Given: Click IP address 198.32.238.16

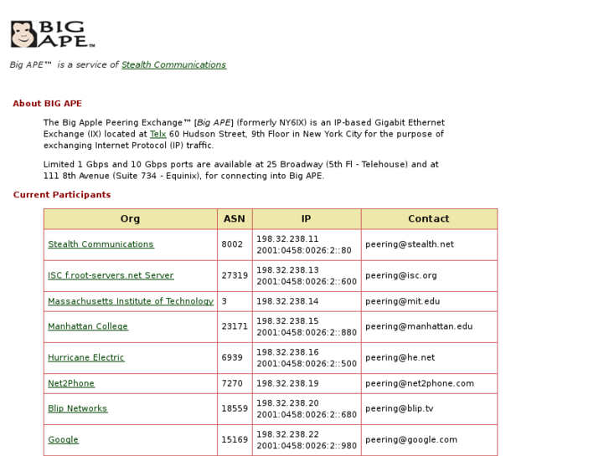Looking at the screenshot, I should coord(287,352).
